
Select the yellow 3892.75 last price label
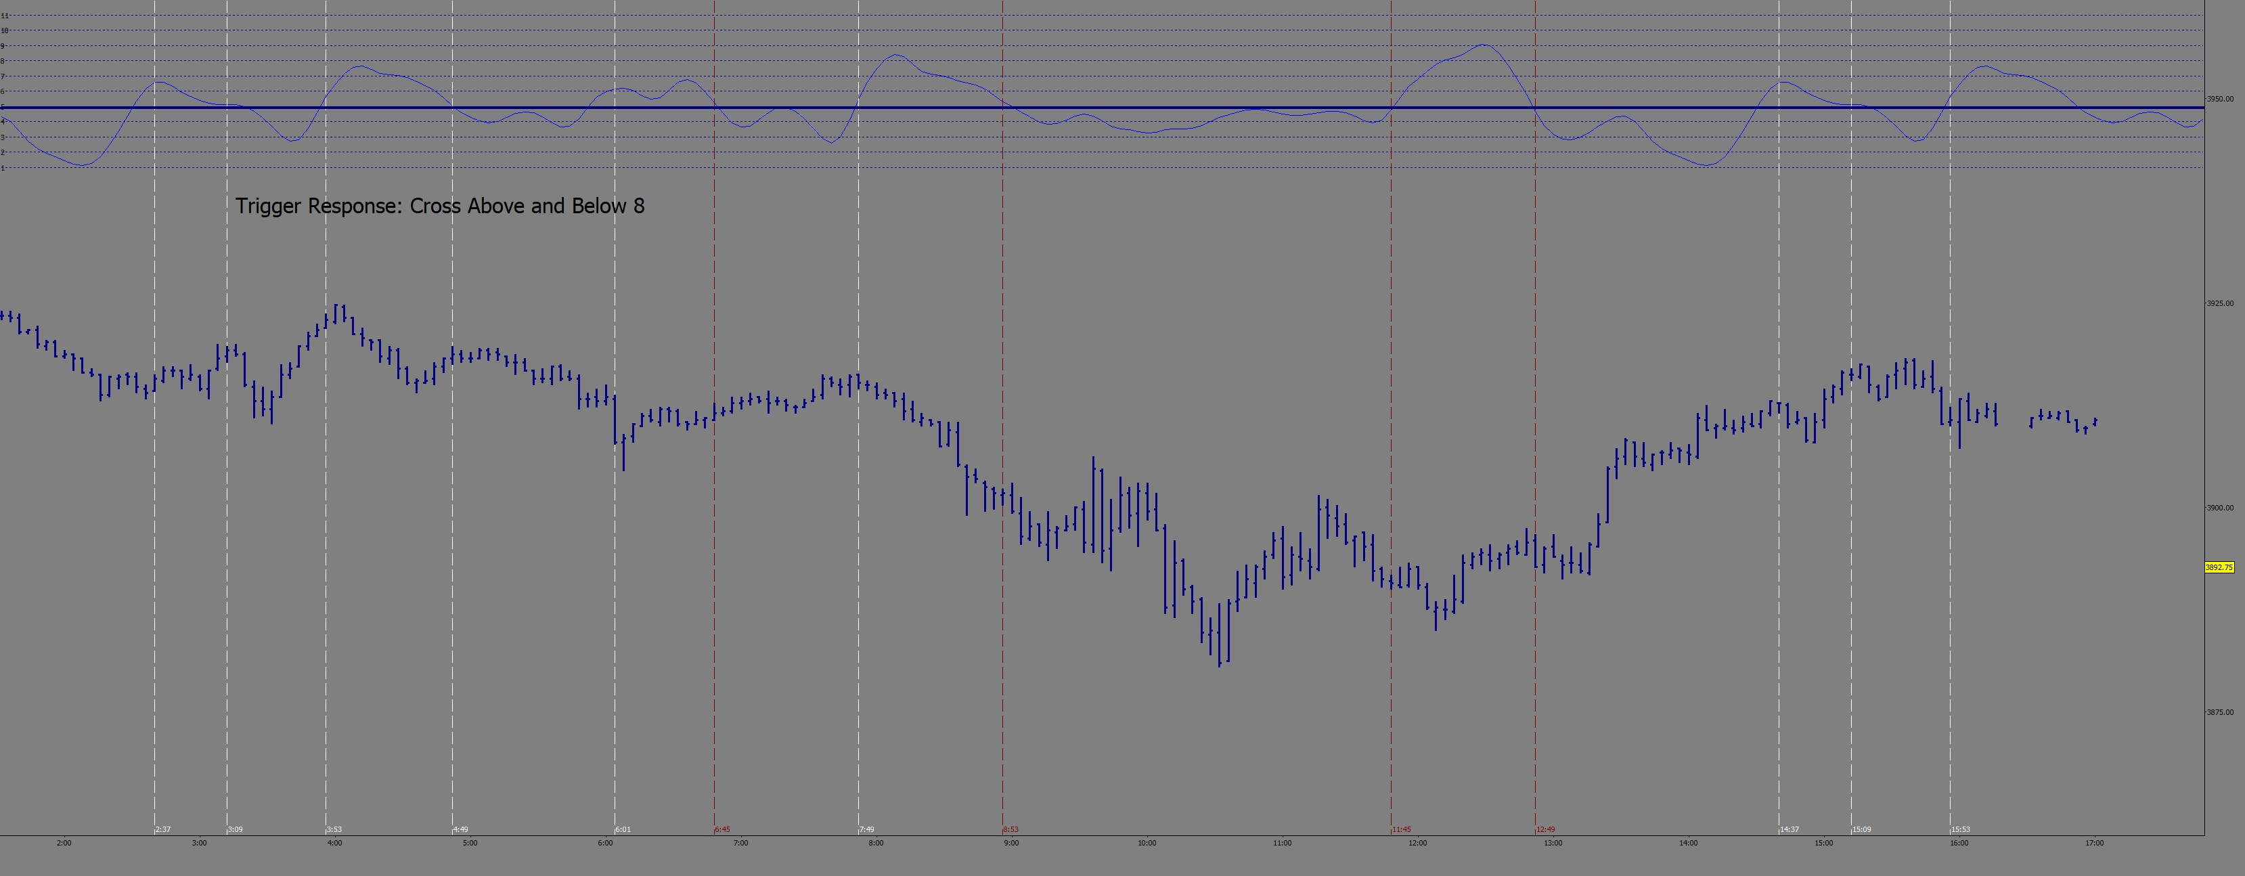click(x=2220, y=567)
